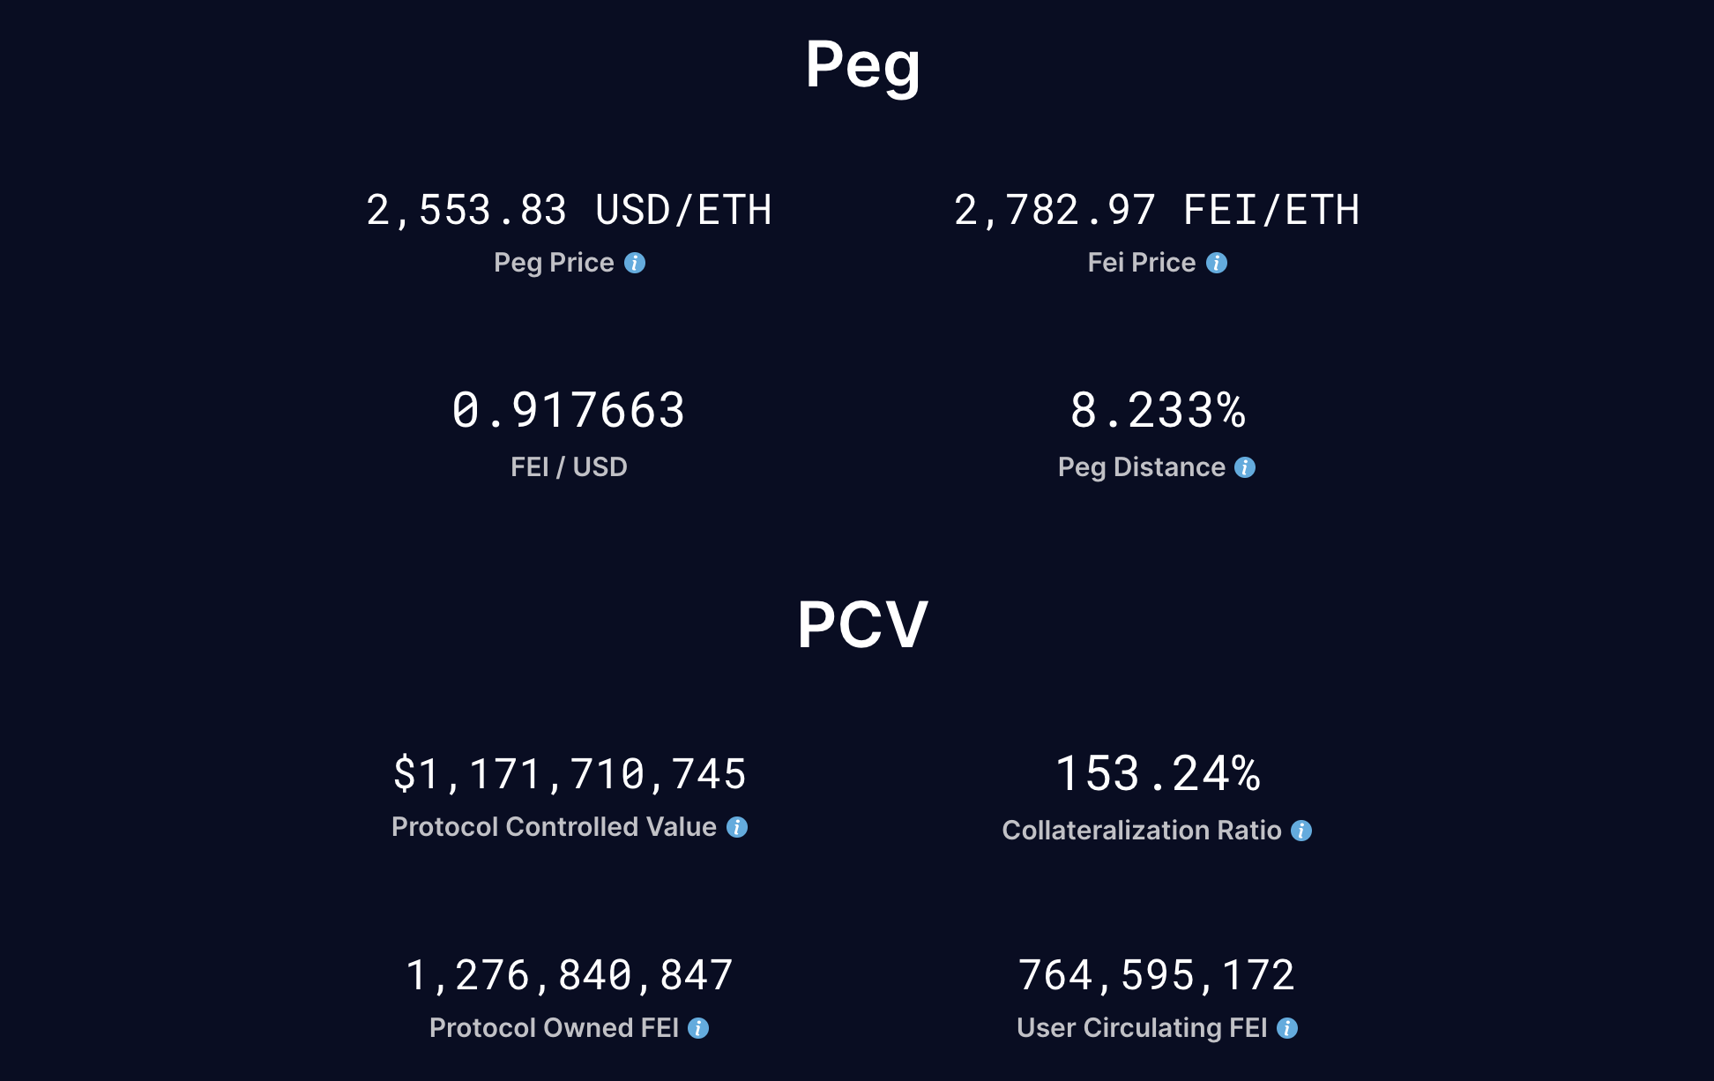This screenshot has height=1081, width=1714.
Task: Show info for Collateralization Ratio
Action: [x=1301, y=831]
